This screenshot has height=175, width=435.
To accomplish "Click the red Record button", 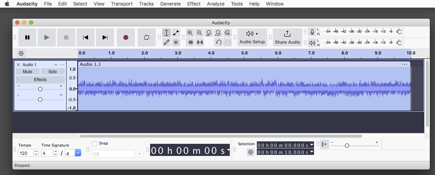I will click(126, 37).
